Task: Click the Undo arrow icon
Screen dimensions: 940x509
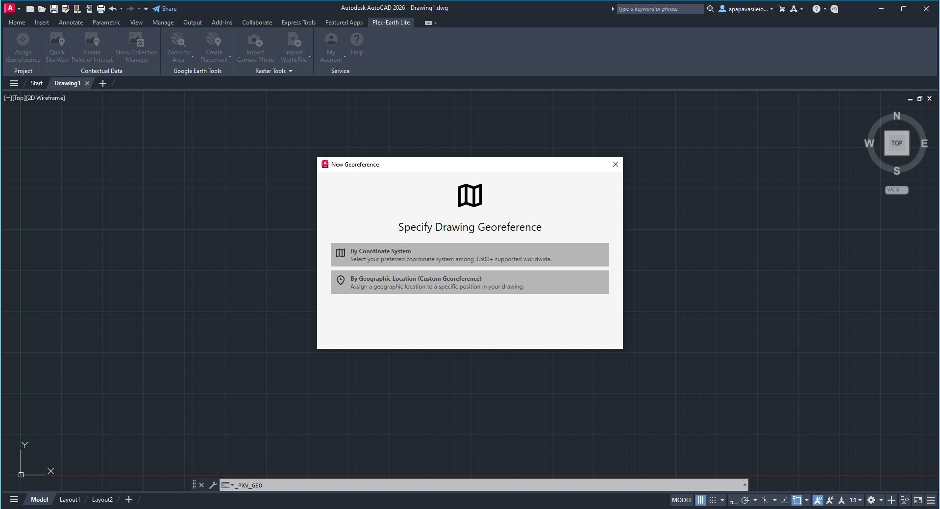Action: pos(113,9)
